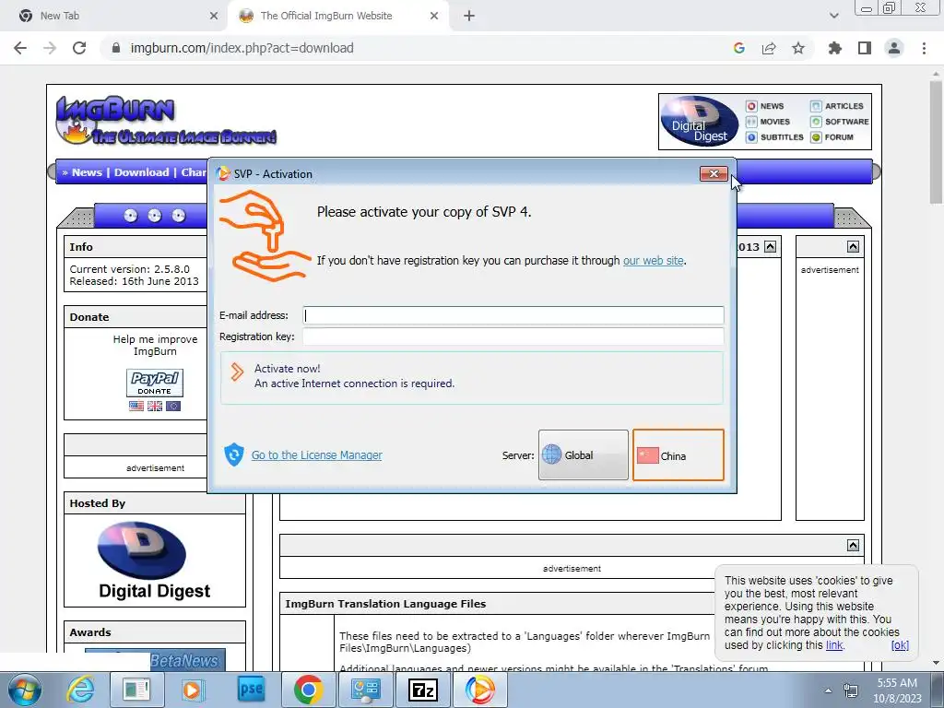Image resolution: width=944 pixels, height=708 pixels.
Task: Click the Digital Digest header logo
Action: click(700, 122)
